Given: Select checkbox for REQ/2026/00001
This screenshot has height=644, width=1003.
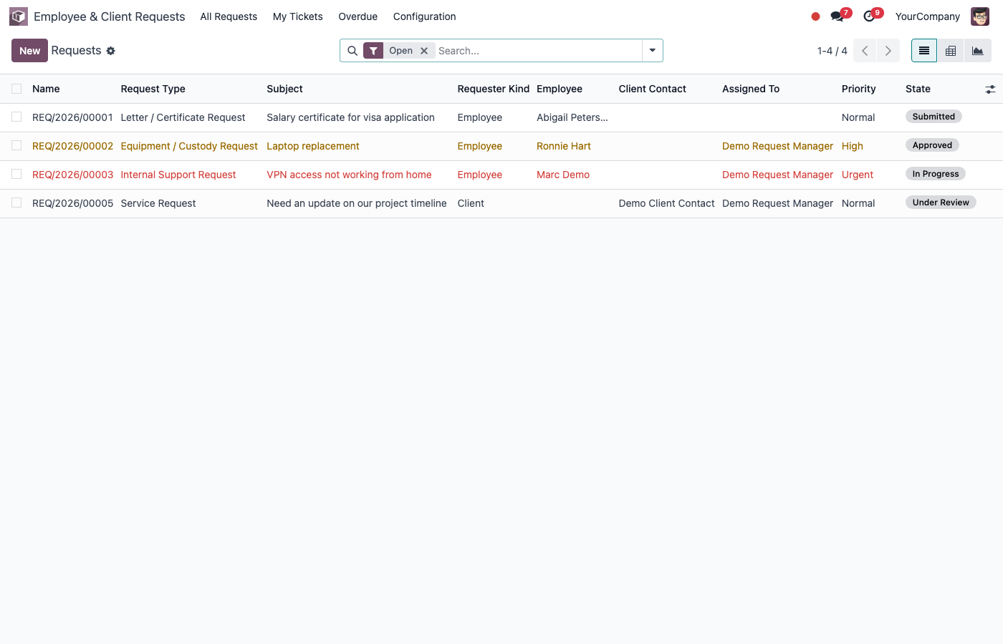Looking at the screenshot, I should click(x=16, y=117).
